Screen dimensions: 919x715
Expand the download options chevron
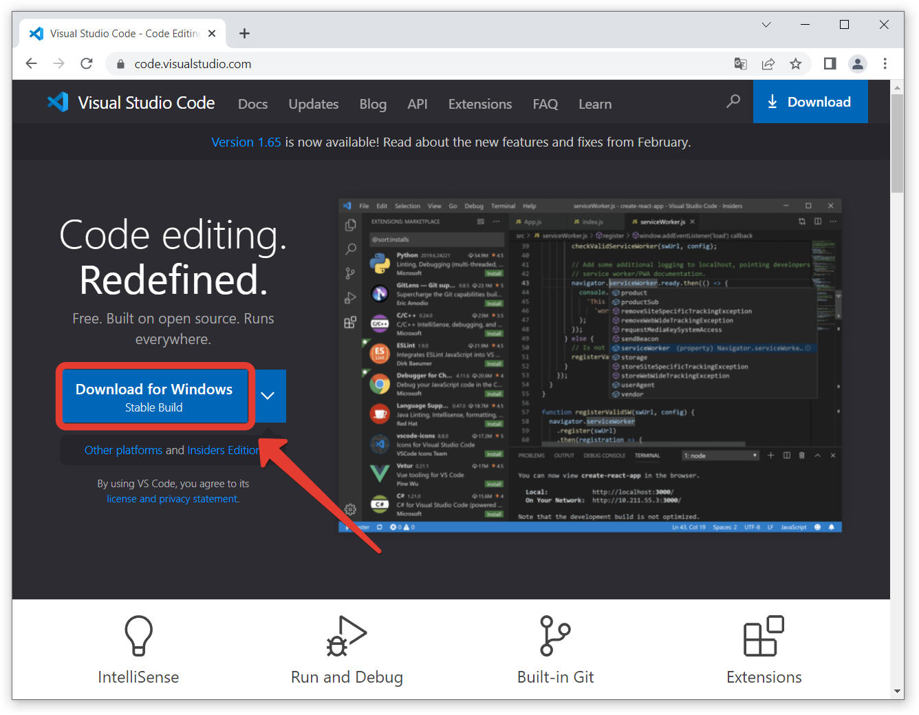tap(268, 396)
